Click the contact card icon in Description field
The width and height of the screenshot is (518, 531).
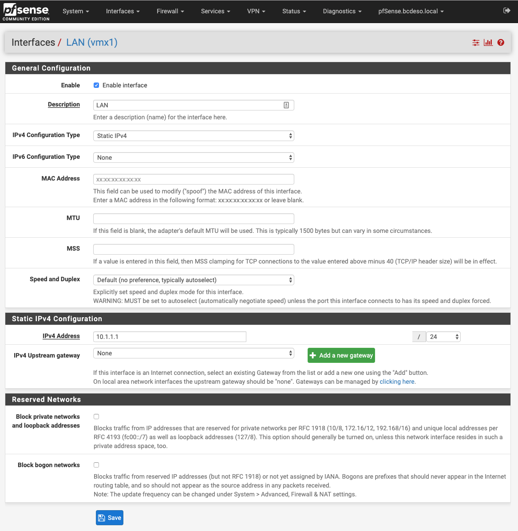click(x=286, y=105)
